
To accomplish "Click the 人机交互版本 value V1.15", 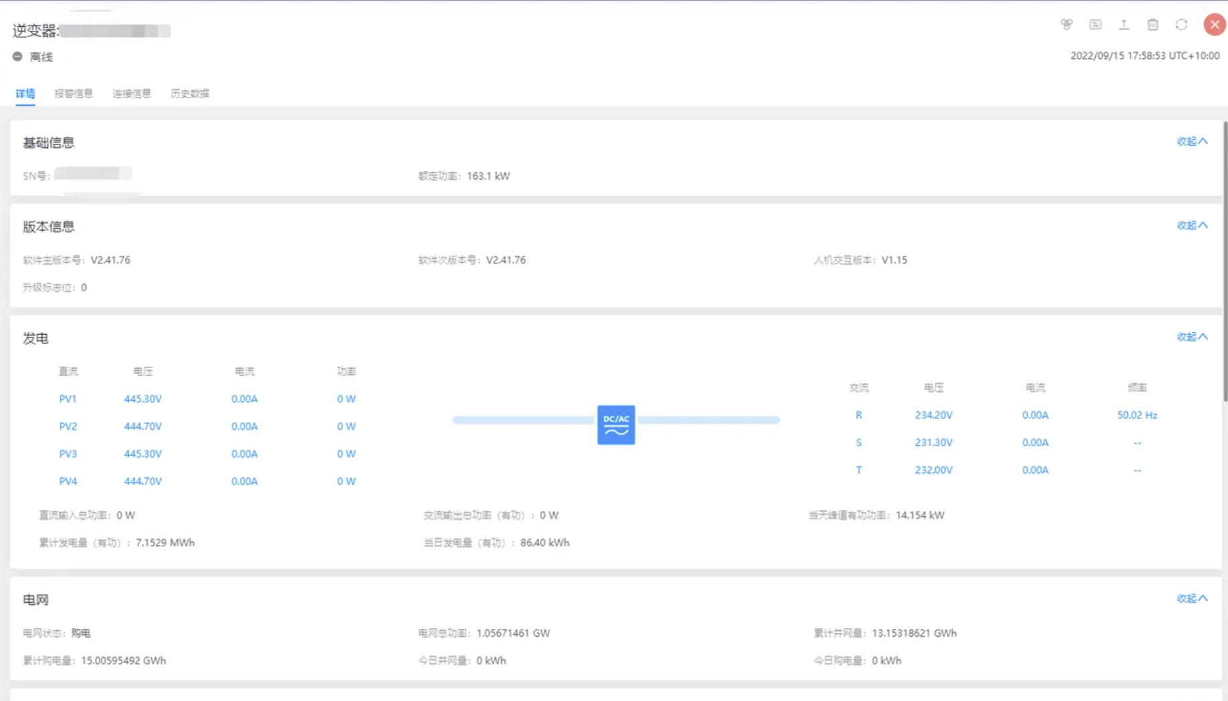I will pyautogui.click(x=894, y=260).
